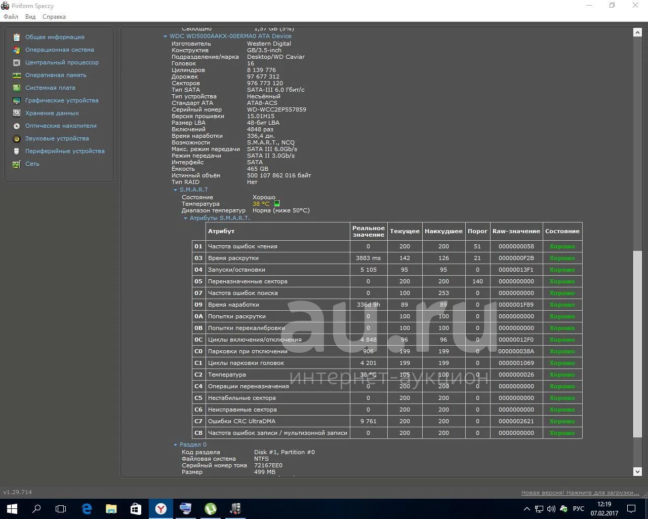This screenshot has height=519, width=648.
Task: Open the Системная плата motherboard icon
Action: pyautogui.click(x=17, y=88)
